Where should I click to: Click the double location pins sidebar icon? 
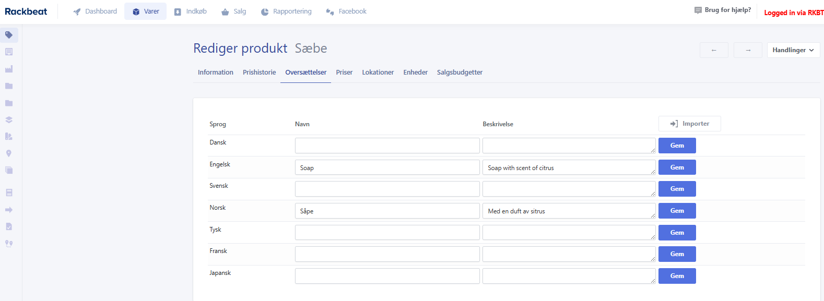(9, 244)
